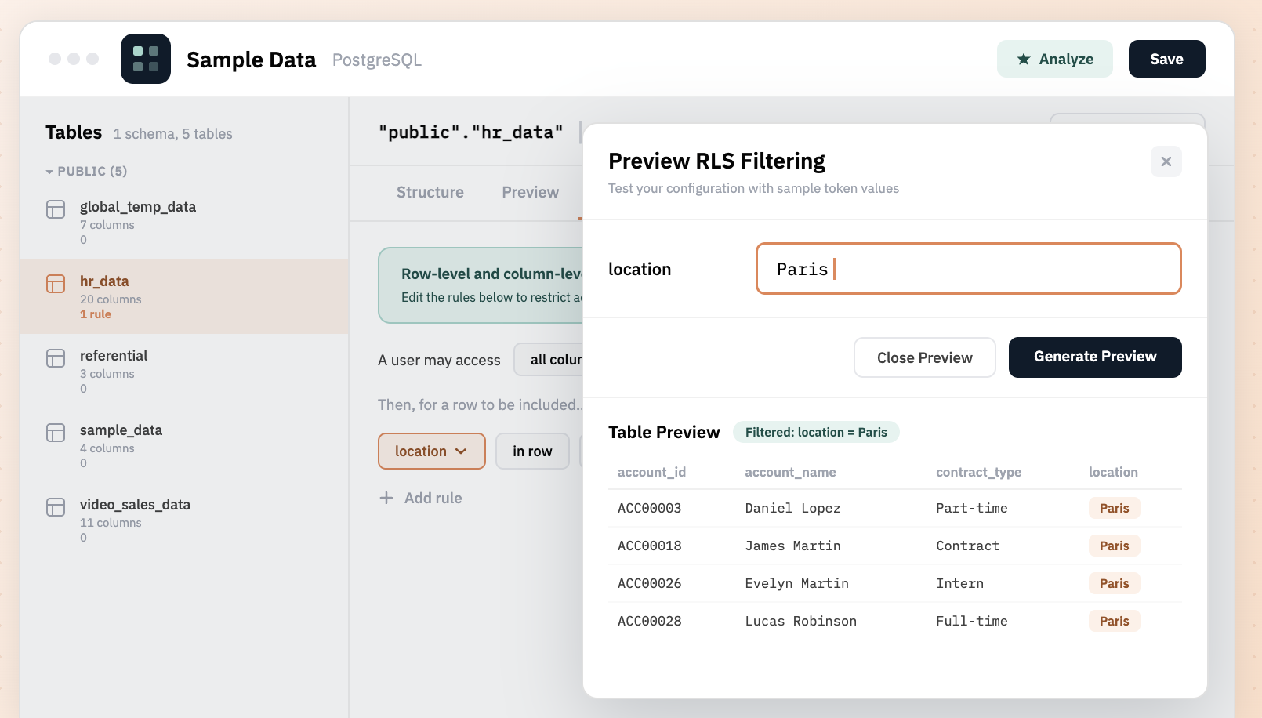The height and width of the screenshot is (718, 1262).
Task: Focus the location token input field
Action: pos(969,269)
